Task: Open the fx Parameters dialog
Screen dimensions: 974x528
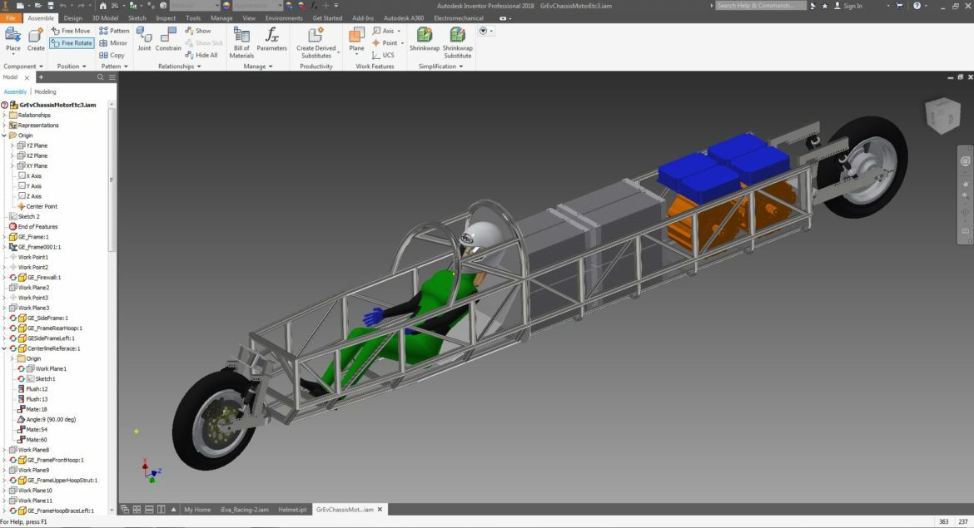Action: pos(271,35)
